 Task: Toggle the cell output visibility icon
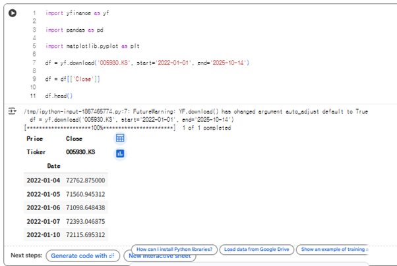12,111
